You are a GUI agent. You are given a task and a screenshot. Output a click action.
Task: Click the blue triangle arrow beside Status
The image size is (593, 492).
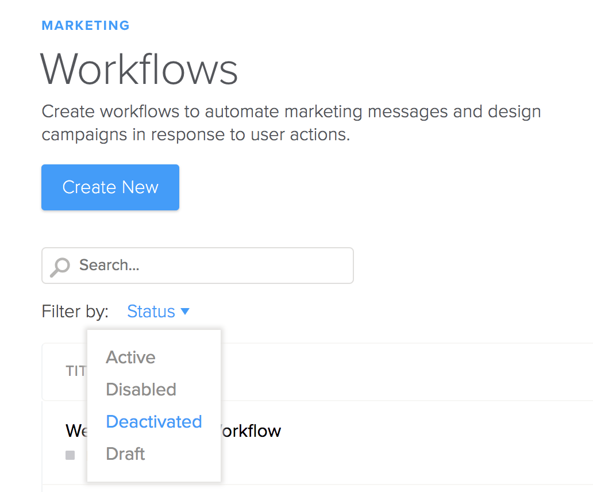185,312
